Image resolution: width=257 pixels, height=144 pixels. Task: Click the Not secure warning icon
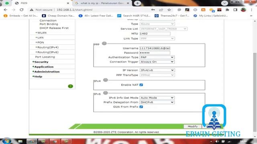[31, 10]
